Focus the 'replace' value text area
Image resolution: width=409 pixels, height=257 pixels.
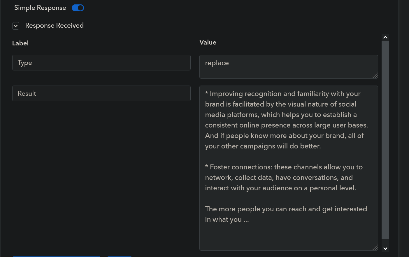(288, 66)
